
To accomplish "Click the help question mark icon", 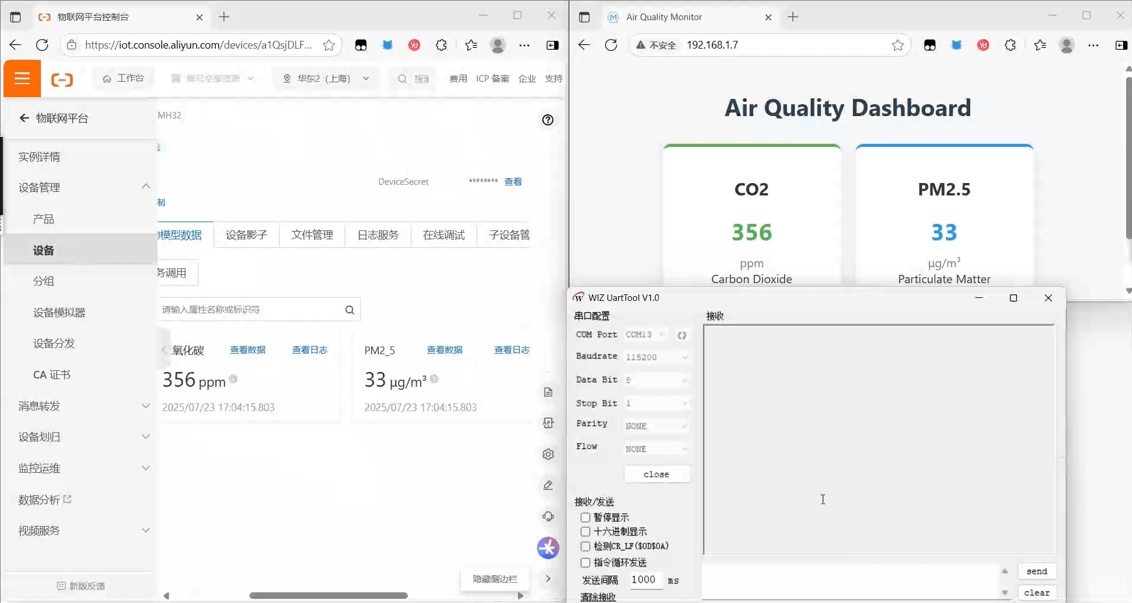I will click(548, 120).
